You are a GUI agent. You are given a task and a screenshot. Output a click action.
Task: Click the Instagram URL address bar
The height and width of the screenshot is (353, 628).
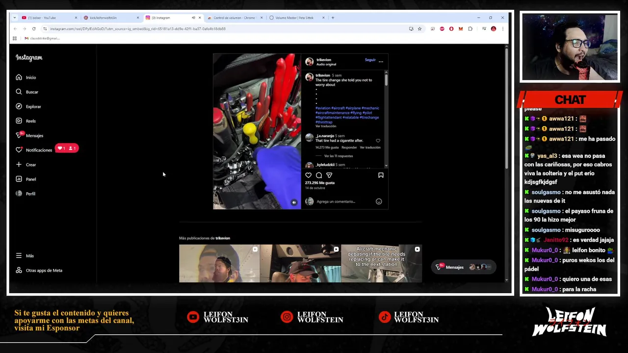[226, 29]
